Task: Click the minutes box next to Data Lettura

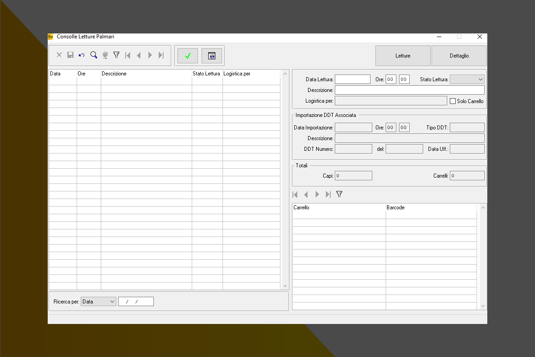Action: point(404,79)
